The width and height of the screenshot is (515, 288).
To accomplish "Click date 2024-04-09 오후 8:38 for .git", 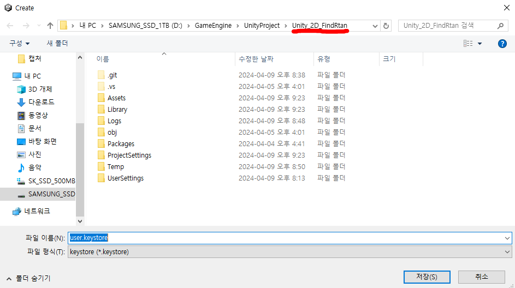I will click(272, 75).
